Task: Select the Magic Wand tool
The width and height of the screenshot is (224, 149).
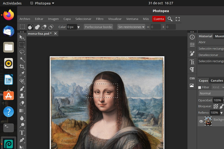Action: coord(22,59)
